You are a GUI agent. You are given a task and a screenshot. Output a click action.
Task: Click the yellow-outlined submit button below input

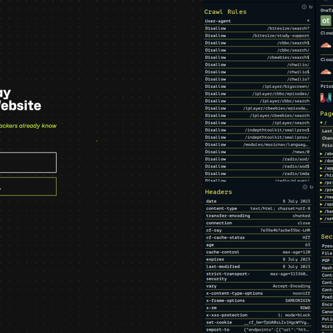pos(28,186)
